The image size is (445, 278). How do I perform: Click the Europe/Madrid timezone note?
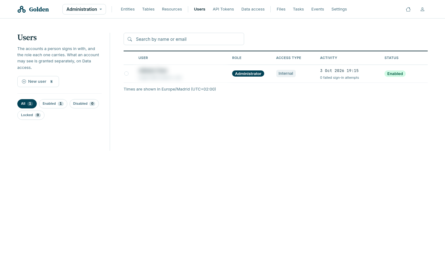click(170, 89)
